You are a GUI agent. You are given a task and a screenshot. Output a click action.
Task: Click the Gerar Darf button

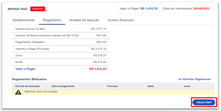click(204, 102)
